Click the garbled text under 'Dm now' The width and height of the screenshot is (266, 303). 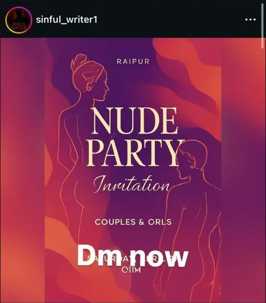[132, 270]
